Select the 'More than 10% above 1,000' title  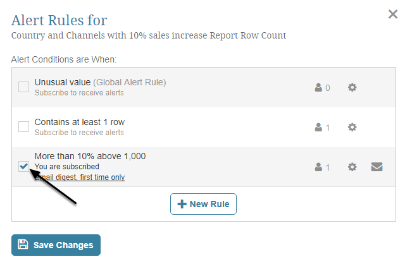[90, 156]
